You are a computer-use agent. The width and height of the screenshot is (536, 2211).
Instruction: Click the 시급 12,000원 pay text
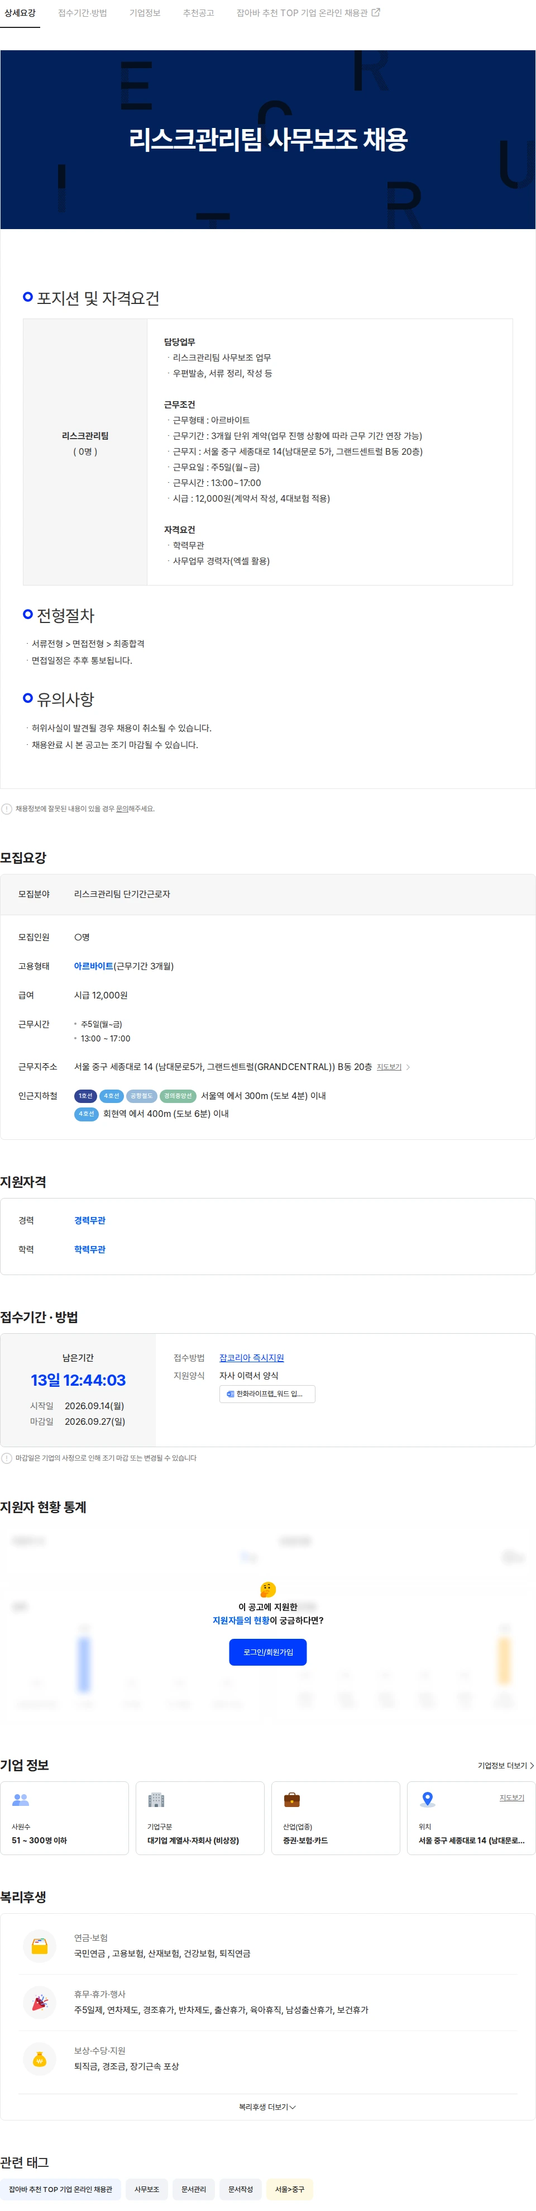[101, 996]
